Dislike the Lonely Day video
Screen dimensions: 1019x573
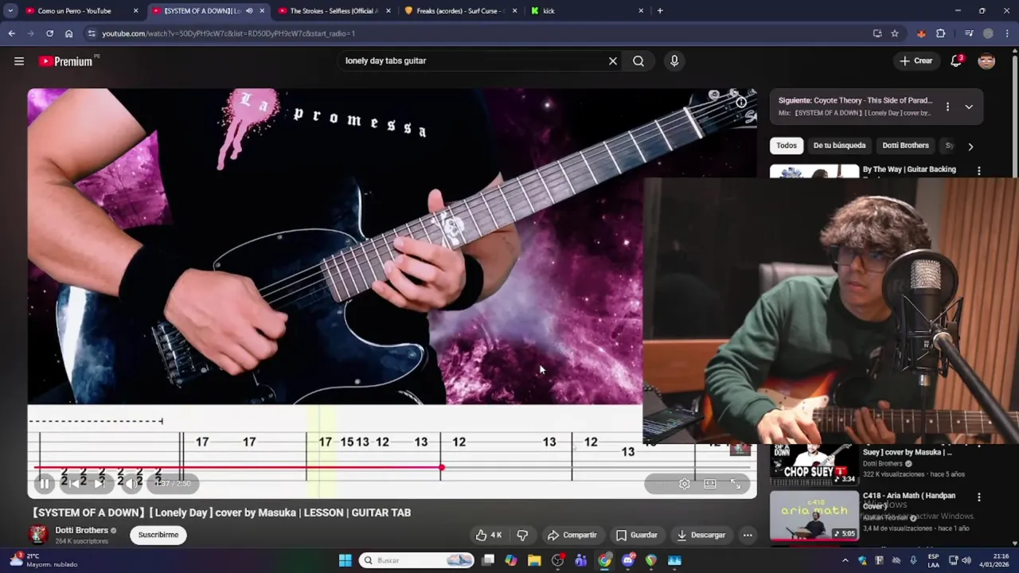click(523, 535)
